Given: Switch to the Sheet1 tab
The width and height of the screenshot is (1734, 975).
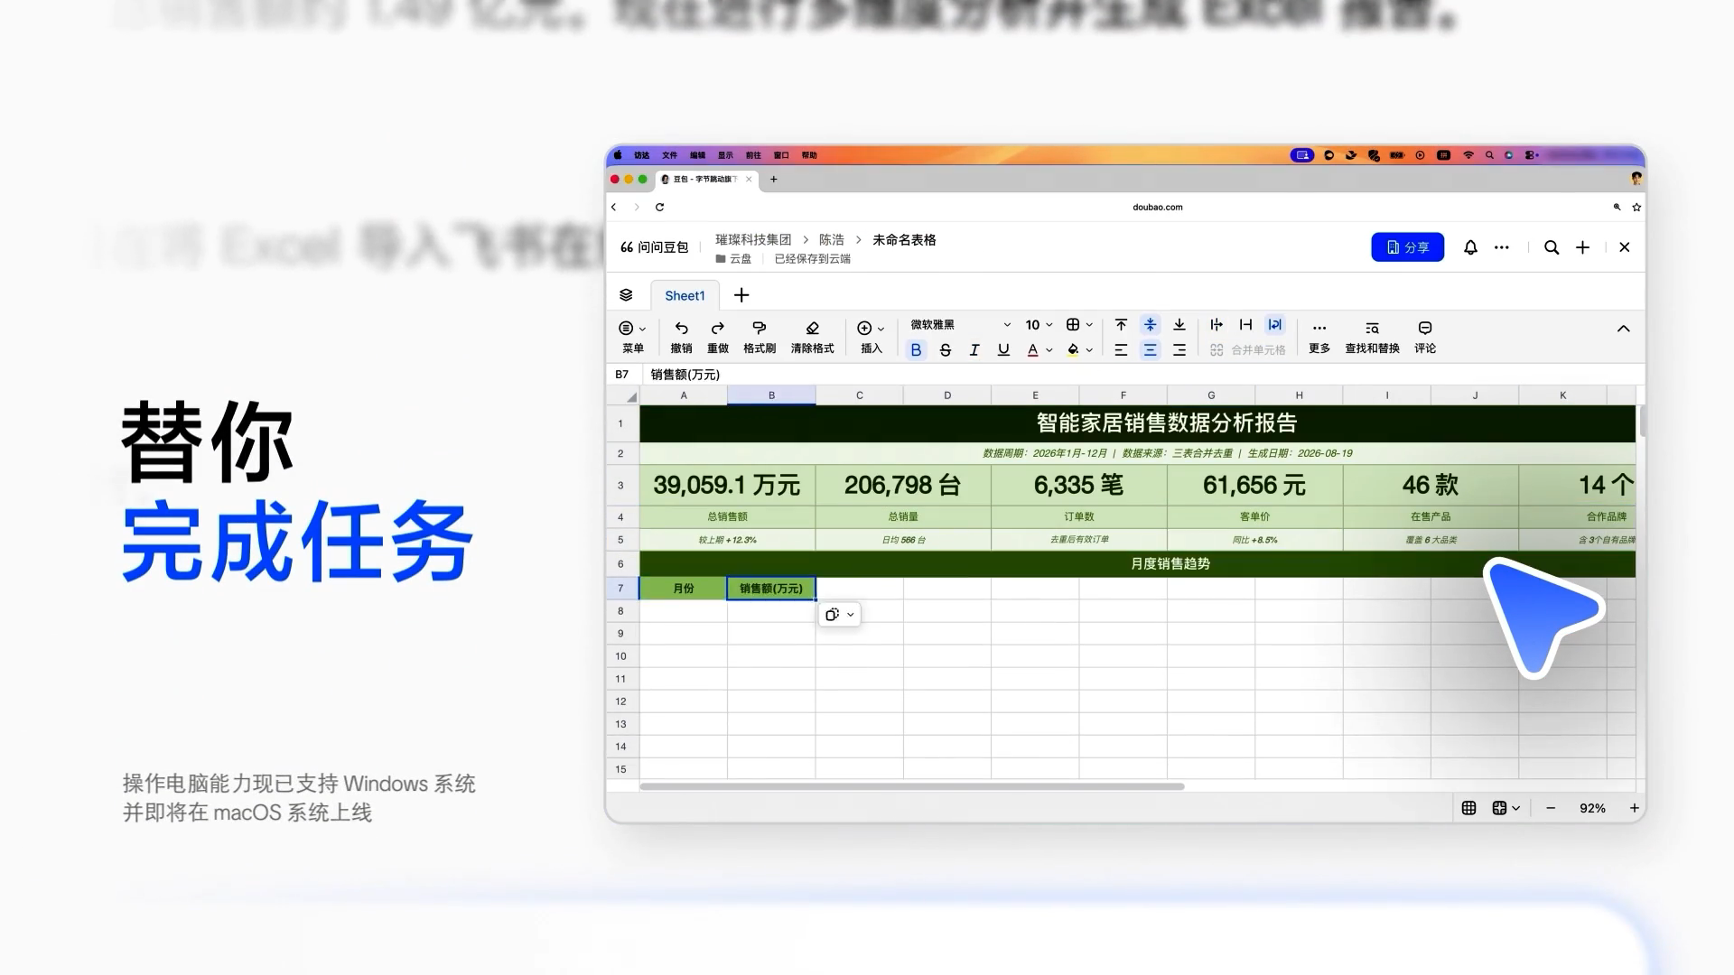Looking at the screenshot, I should pyautogui.click(x=685, y=295).
